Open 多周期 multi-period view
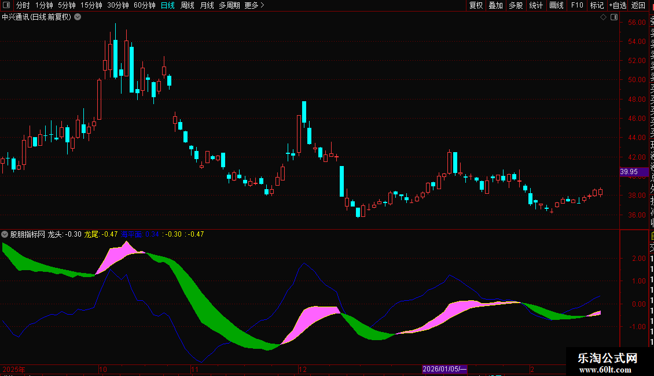The height and width of the screenshot is (376, 654). pos(229,5)
